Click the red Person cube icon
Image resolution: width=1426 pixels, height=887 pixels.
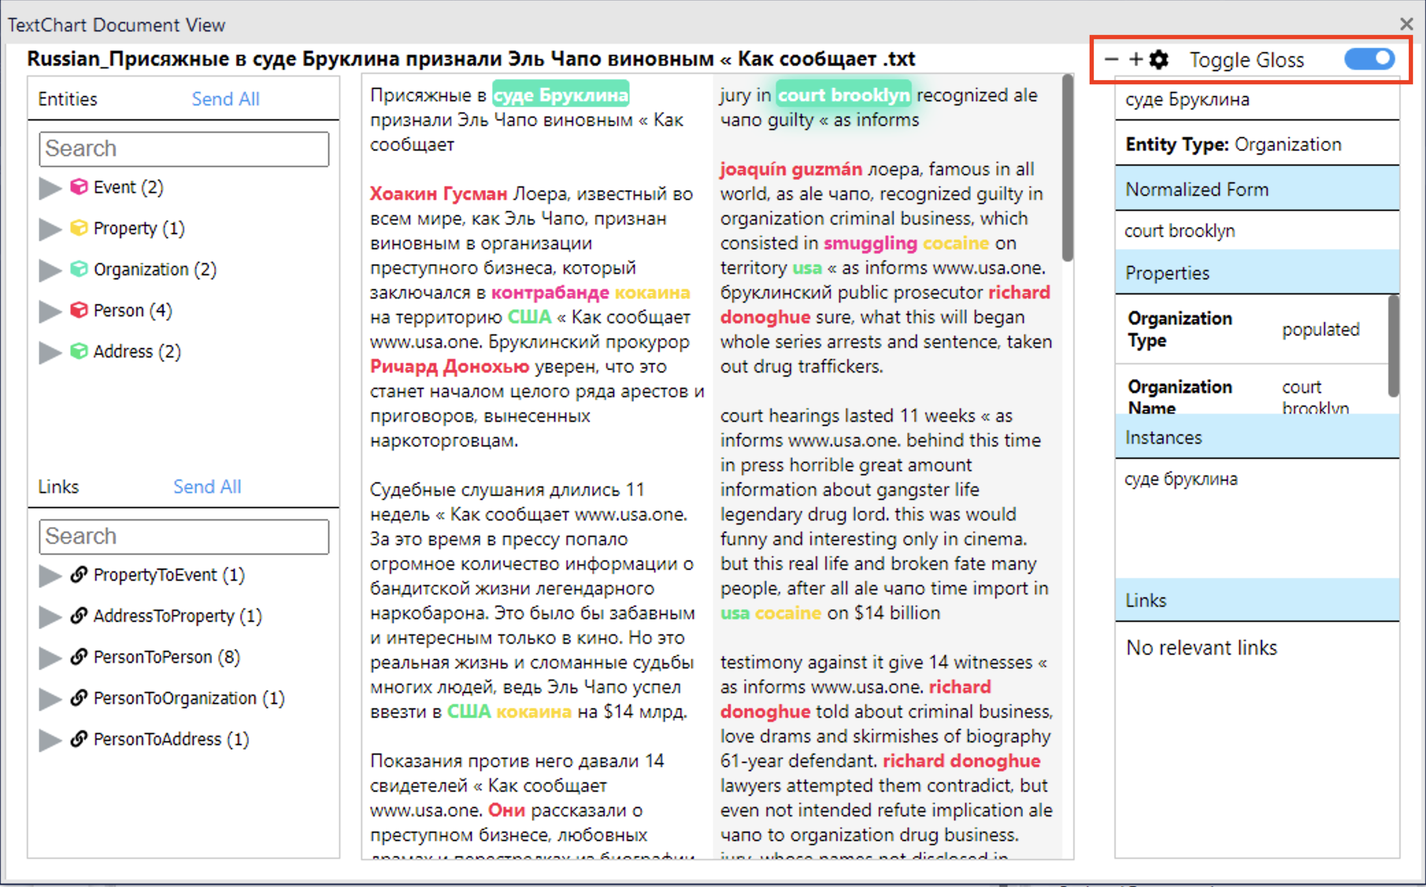[x=79, y=310]
